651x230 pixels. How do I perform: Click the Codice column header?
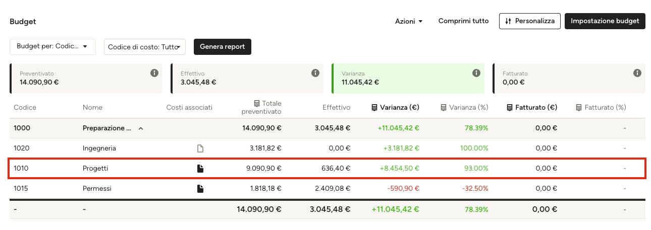click(x=25, y=107)
